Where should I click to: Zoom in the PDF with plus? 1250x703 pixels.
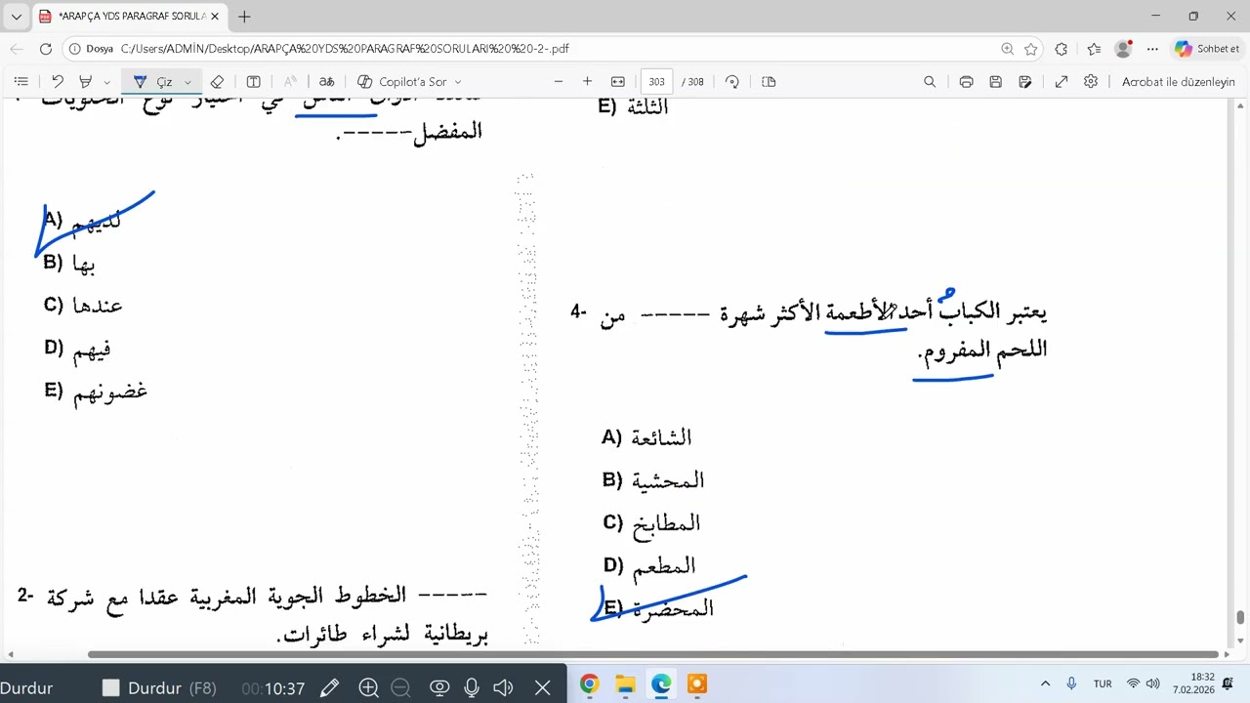587,82
